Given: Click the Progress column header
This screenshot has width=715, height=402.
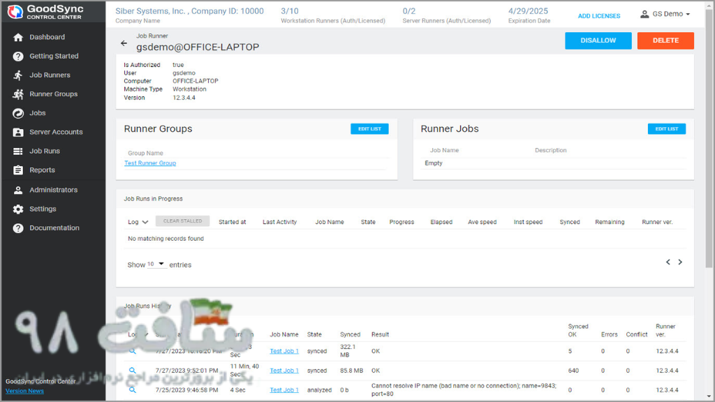Looking at the screenshot, I should 401,223.
